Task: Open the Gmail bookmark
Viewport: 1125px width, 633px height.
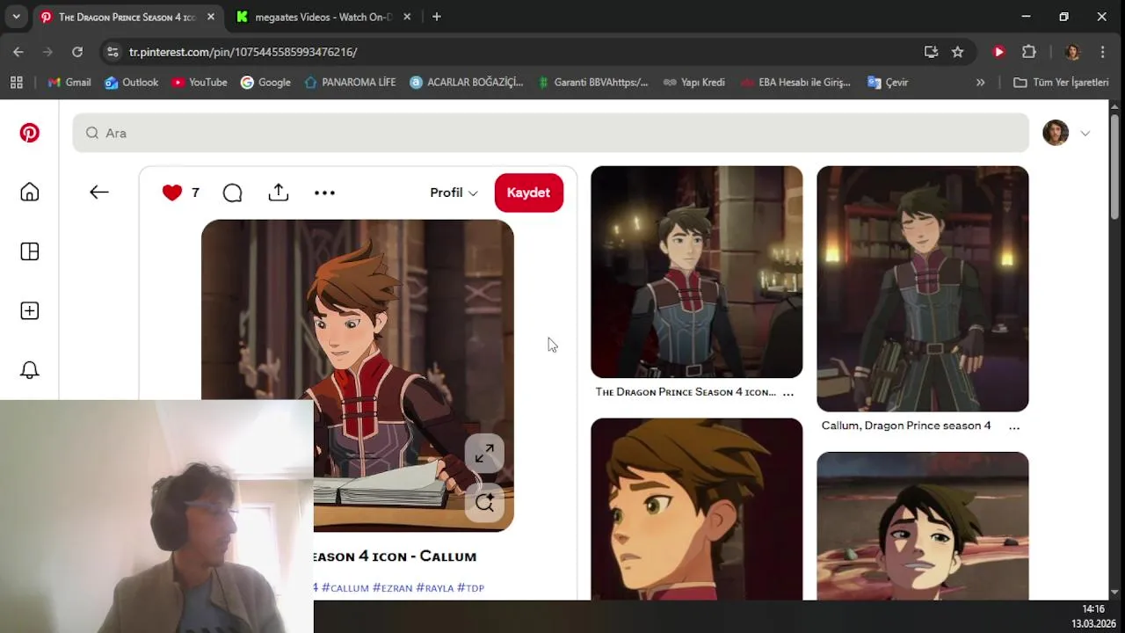Action: pyautogui.click(x=69, y=82)
